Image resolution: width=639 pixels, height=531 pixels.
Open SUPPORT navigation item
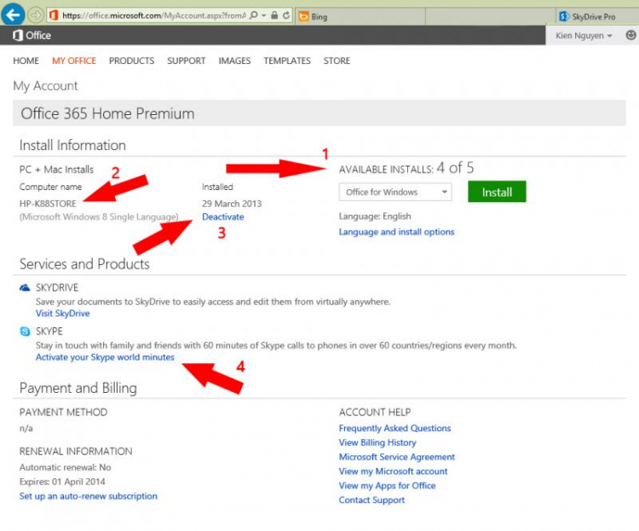point(187,61)
